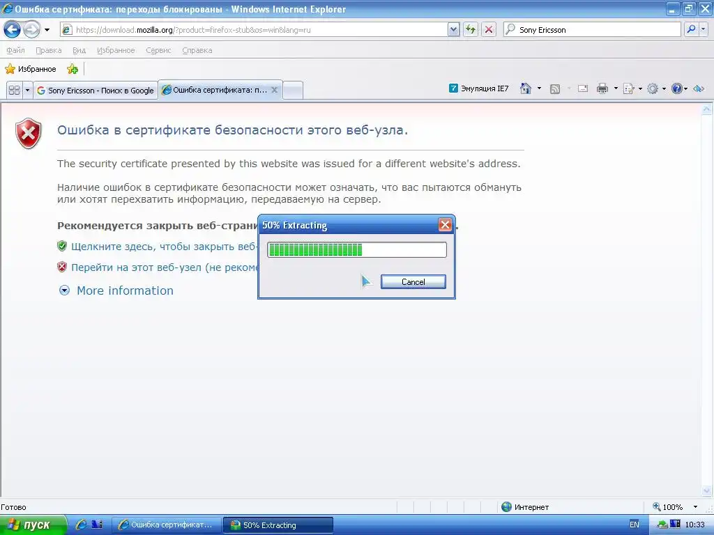Open the Вид menu
Image resolution: width=714 pixels, height=535 pixels.
pos(79,50)
